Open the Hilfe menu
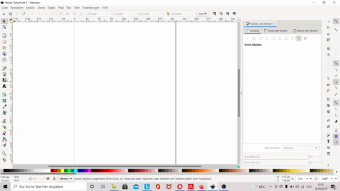 coord(105,8)
